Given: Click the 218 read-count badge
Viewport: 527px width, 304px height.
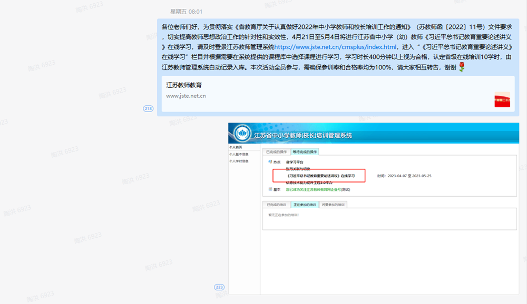Looking at the screenshot, I should pyautogui.click(x=148, y=108).
